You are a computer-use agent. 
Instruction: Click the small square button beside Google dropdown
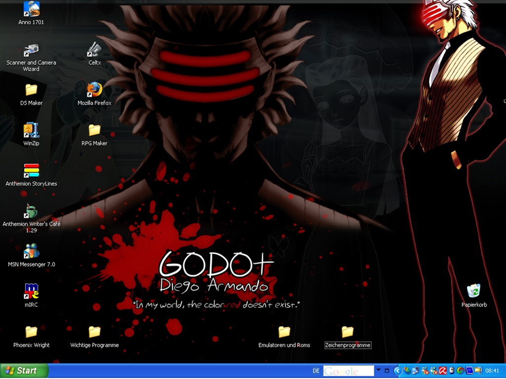click(387, 371)
